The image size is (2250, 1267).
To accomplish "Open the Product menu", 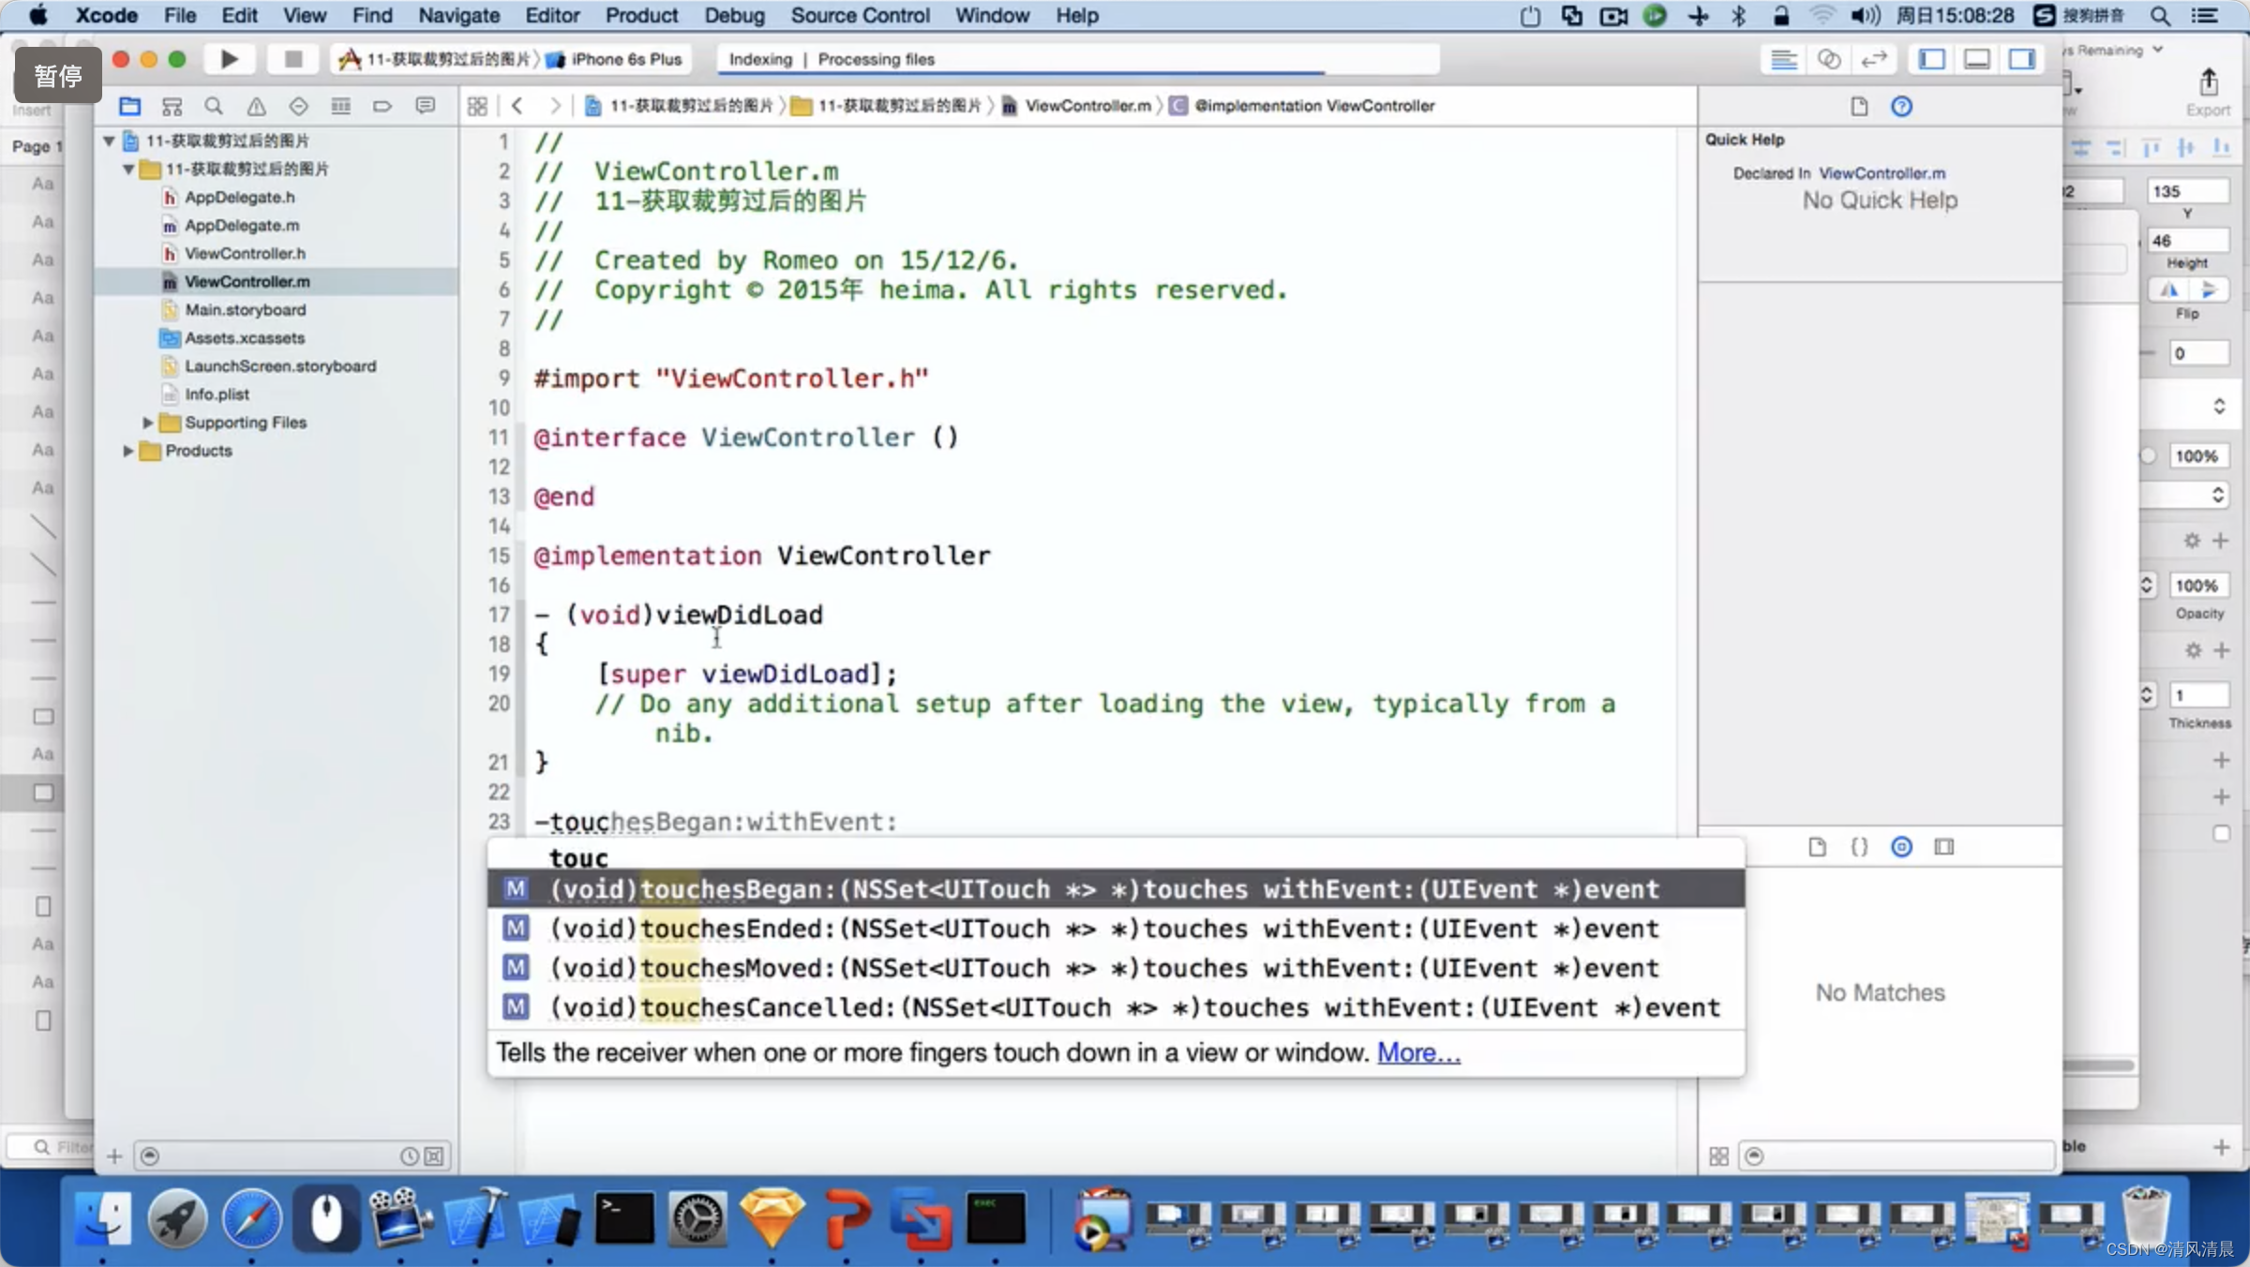I will [641, 15].
